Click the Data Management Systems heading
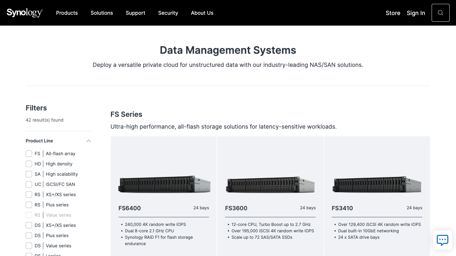456x256 pixels. tap(228, 50)
